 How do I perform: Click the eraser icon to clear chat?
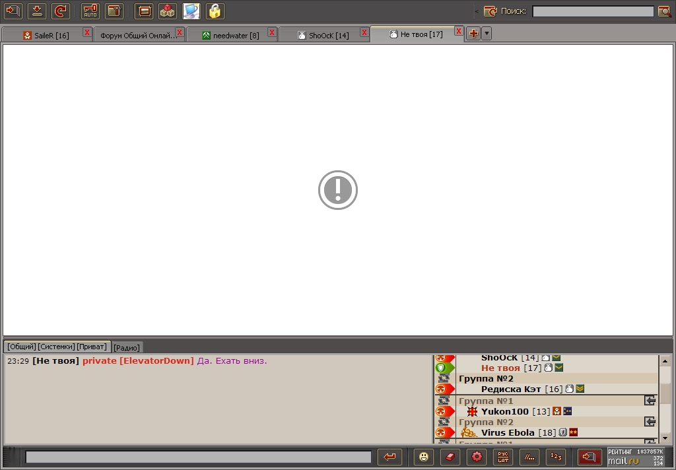pos(450,457)
